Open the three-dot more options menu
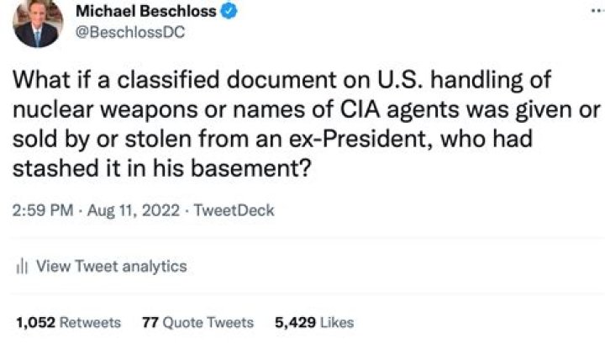 point(597,11)
